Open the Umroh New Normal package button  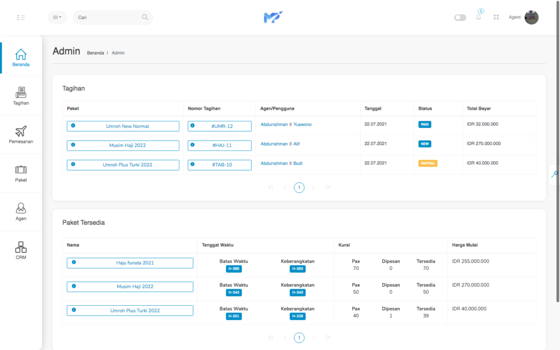coord(123,126)
